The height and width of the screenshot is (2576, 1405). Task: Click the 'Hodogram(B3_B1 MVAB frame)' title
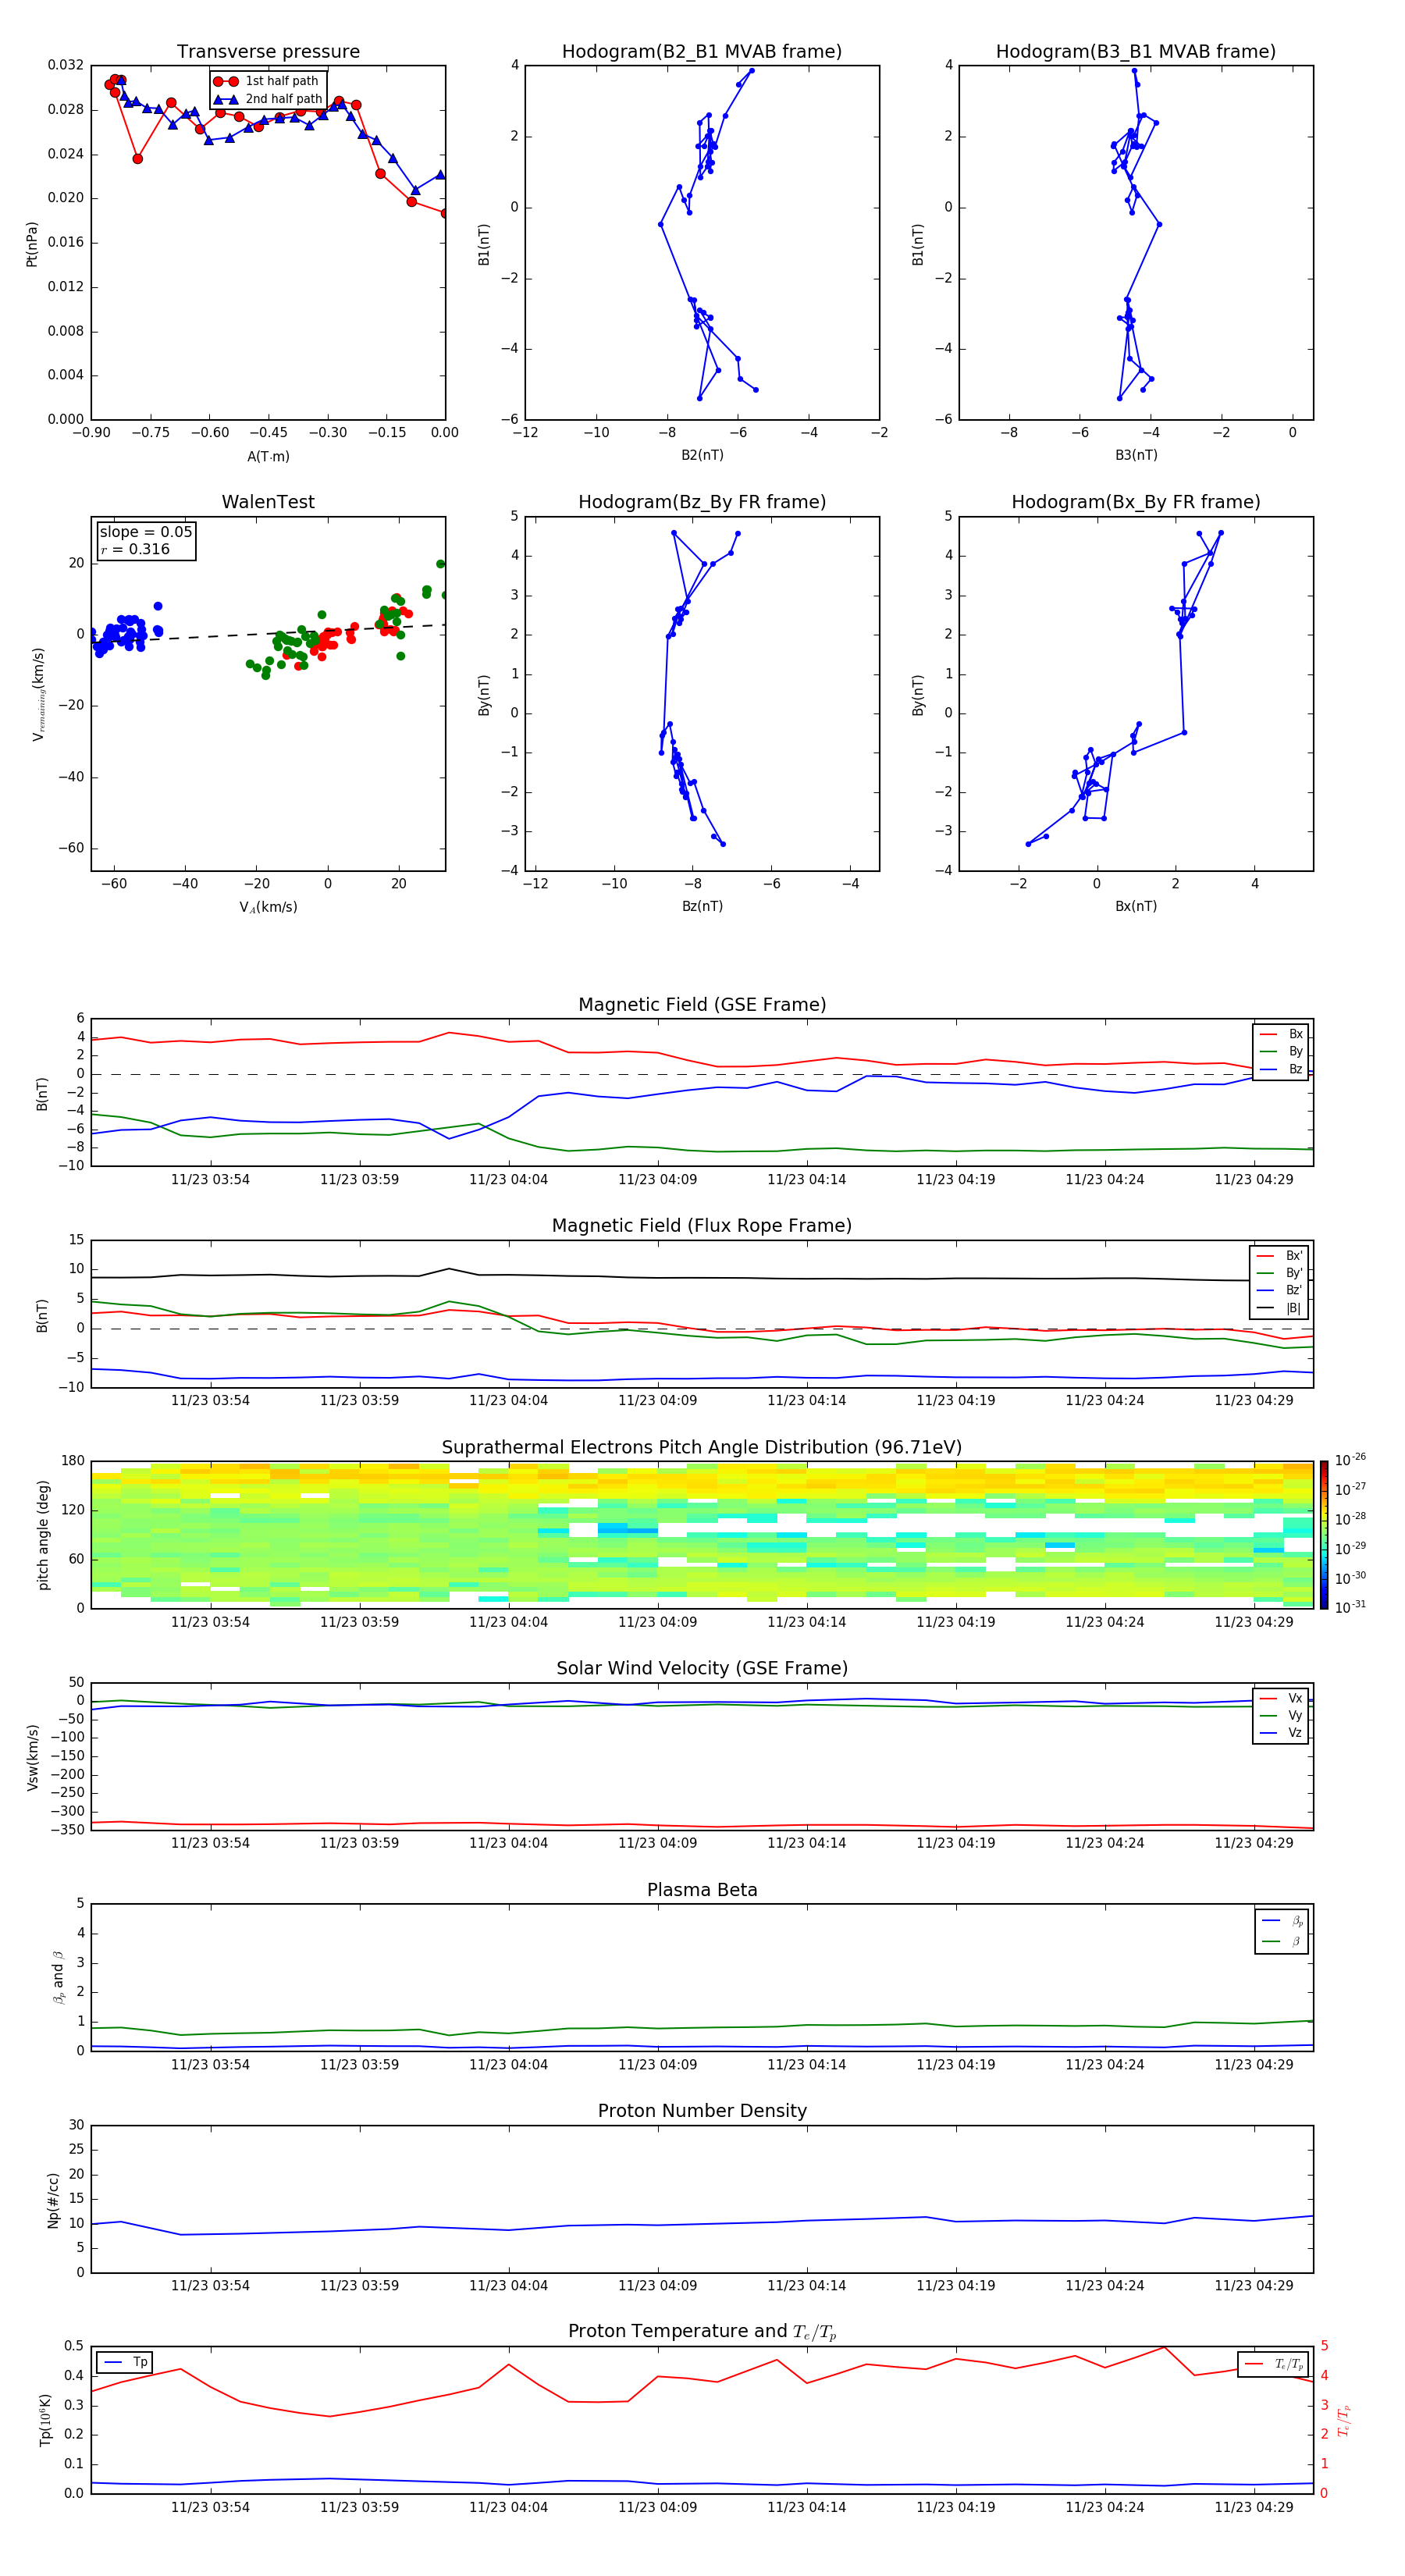[1136, 52]
